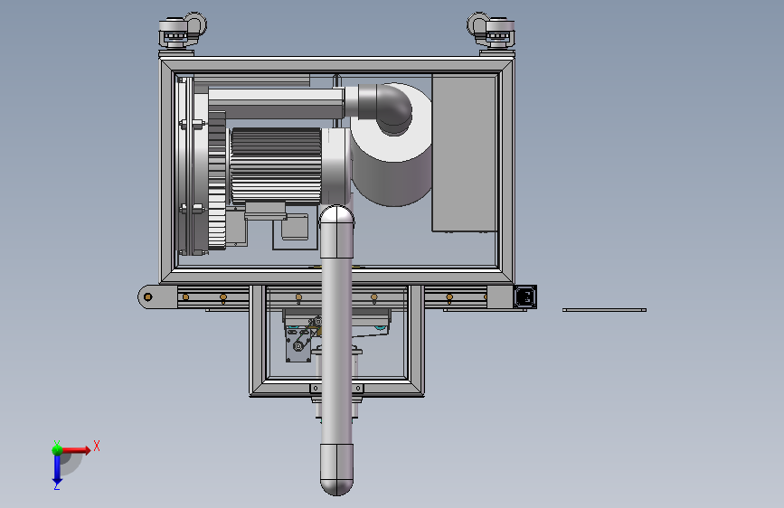The height and width of the screenshot is (508, 784).
Task: Select the gray rectangular panel inside frame
Action: (x=465, y=153)
